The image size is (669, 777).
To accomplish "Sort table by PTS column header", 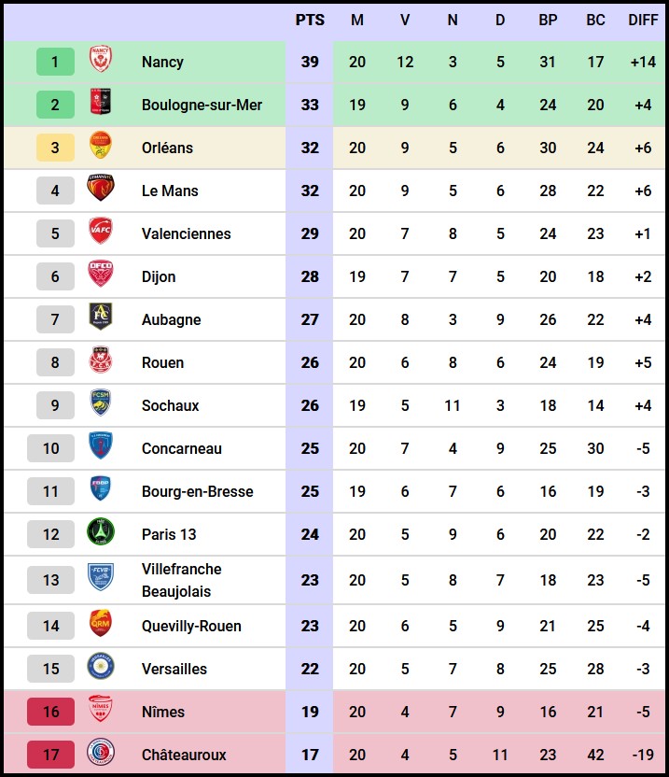I will coord(310,20).
